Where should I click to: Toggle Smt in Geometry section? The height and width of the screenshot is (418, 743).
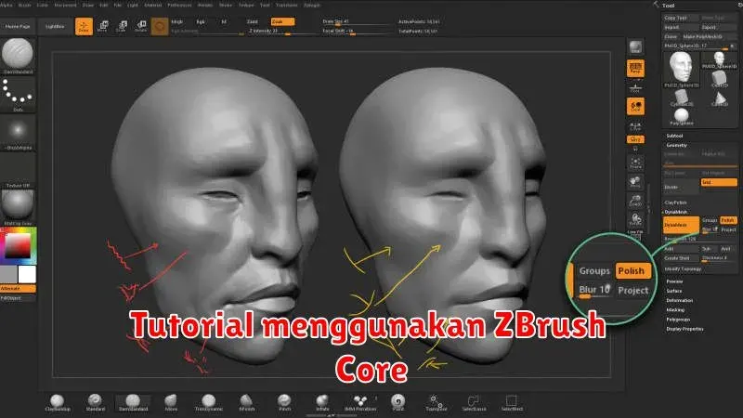[x=719, y=182]
